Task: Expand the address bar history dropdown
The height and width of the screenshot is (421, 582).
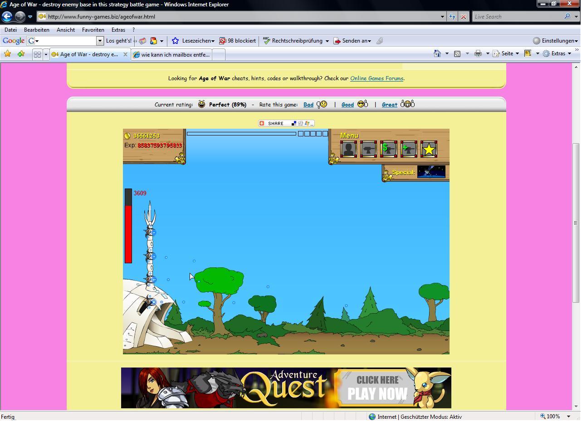Action: pyautogui.click(x=442, y=17)
